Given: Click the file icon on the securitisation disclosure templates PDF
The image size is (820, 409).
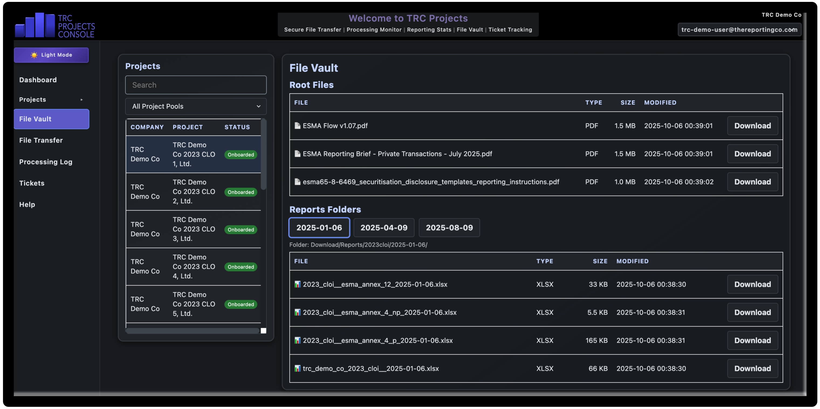Looking at the screenshot, I should [x=297, y=182].
